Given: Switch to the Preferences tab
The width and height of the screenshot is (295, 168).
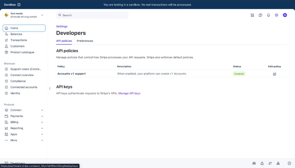Looking at the screenshot, I should pos(85,41).
